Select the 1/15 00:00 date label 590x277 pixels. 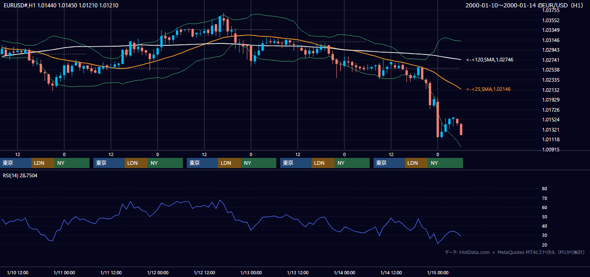point(438,273)
